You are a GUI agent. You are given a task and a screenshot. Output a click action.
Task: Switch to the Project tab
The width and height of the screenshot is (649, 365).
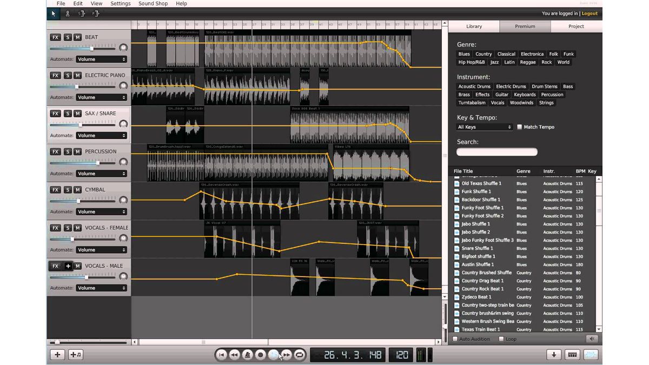click(575, 26)
